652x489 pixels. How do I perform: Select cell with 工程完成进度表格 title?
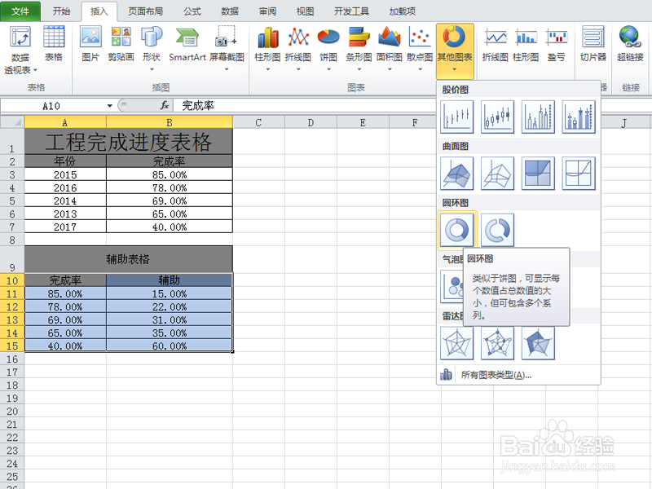tap(129, 142)
